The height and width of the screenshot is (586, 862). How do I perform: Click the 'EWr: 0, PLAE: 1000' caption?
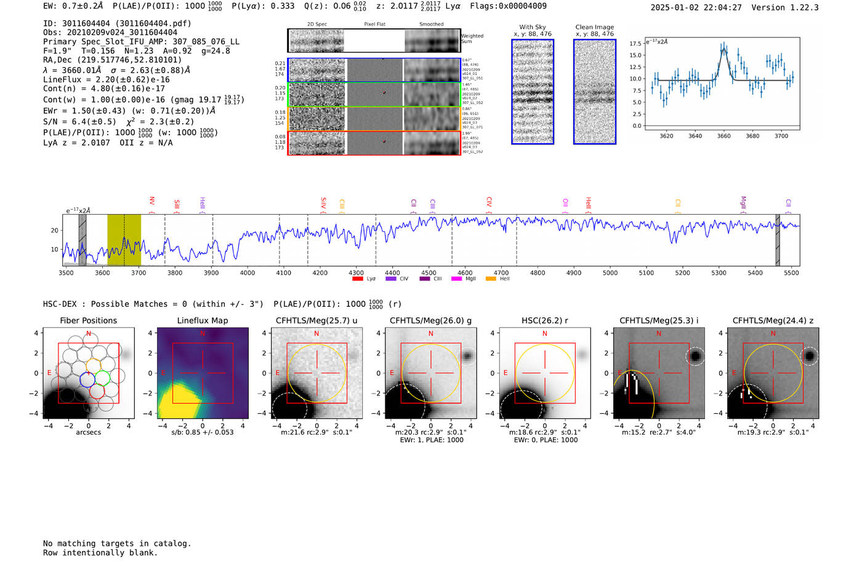[545, 440]
